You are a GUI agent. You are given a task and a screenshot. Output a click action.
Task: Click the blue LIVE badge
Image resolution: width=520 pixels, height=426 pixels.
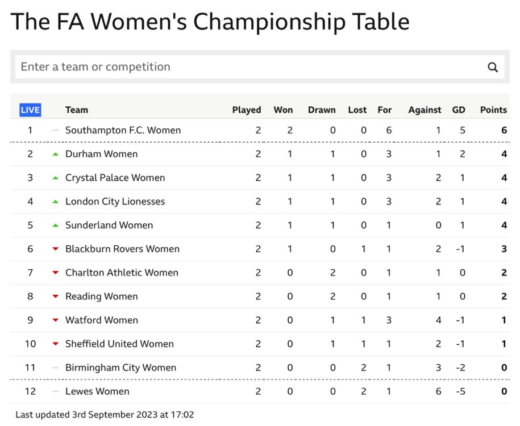30,110
